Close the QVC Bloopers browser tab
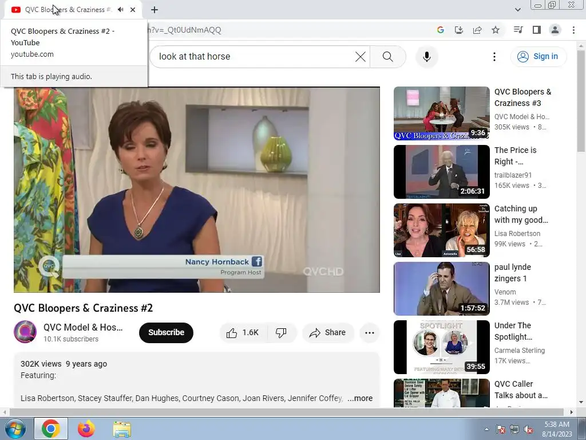Image resolution: width=586 pixels, height=440 pixels. pyautogui.click(x=133, y=10)
